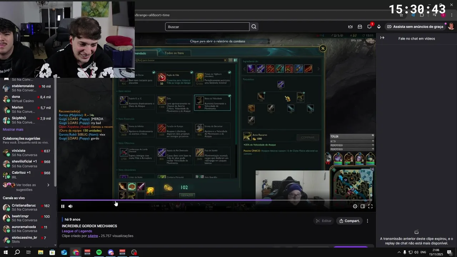Pause the Twitch clip playback
Image resolution: width=457 pixels, height=257 pixels.
pos(63,206)
